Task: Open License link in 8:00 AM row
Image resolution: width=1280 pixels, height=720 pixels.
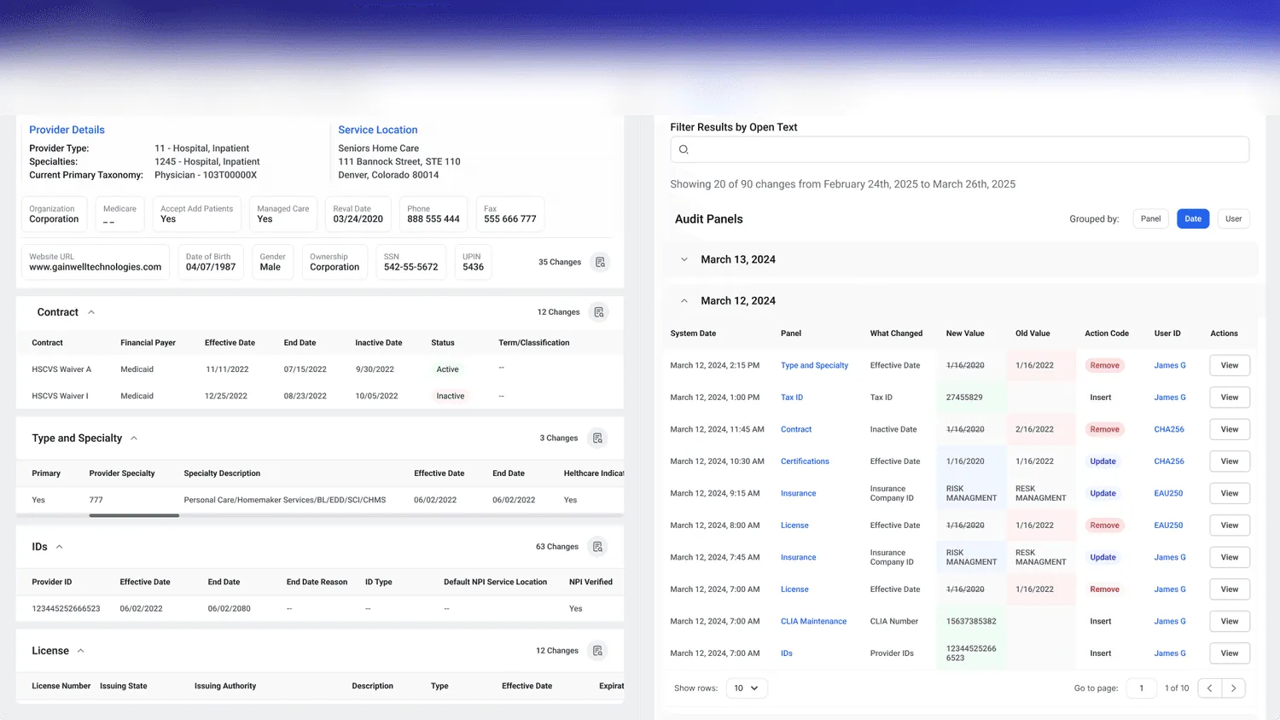Action: tap(794, 525)
